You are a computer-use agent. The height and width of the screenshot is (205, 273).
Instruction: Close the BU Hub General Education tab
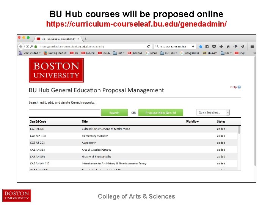78,39
